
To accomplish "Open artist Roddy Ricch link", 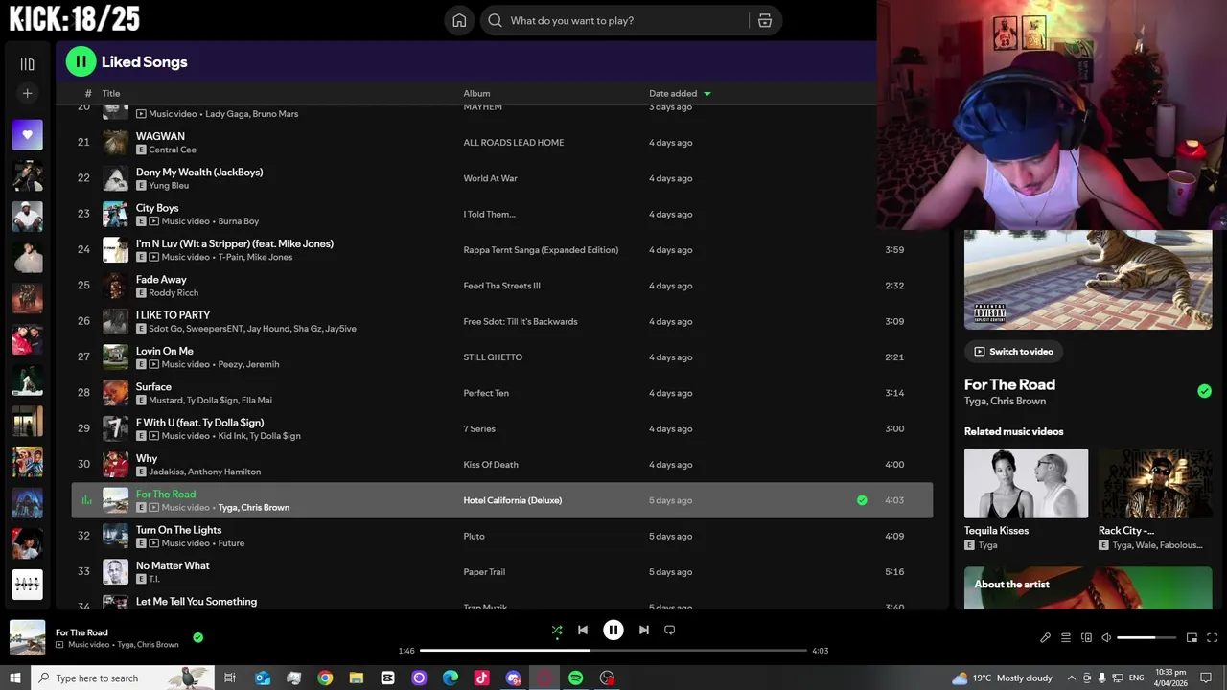I will click(174, 293).
